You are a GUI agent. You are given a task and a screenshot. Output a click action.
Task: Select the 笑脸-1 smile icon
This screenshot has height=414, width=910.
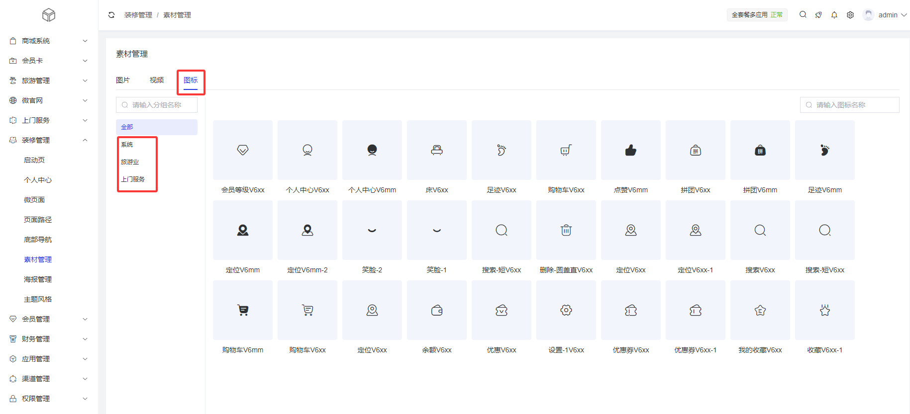pyautogui.click(x=437, y=230)
